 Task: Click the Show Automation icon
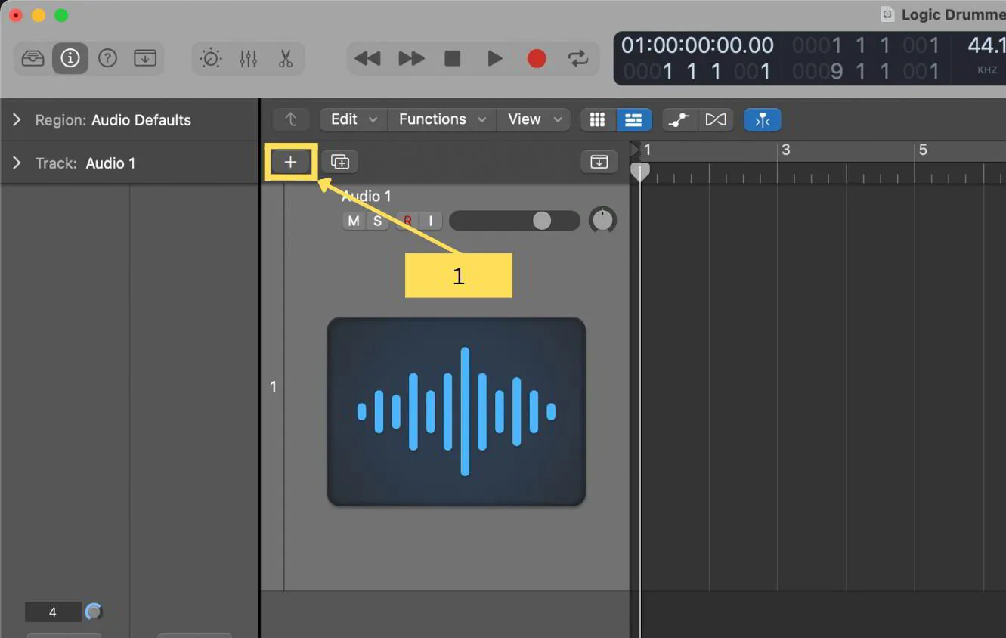point(678,119)
